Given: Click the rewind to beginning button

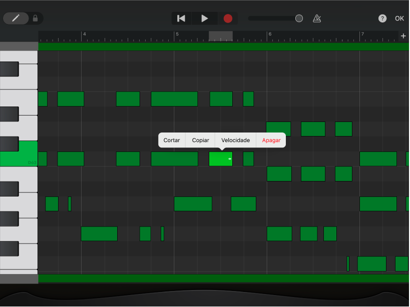Looking at the screenshot, I should coord(181,18).
